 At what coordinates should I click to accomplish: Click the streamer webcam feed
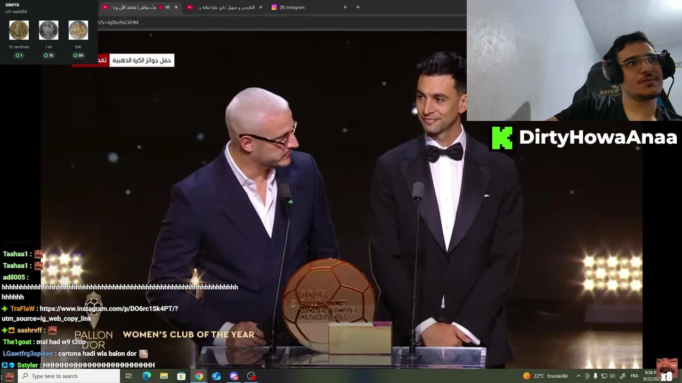(x=574, y=60)
